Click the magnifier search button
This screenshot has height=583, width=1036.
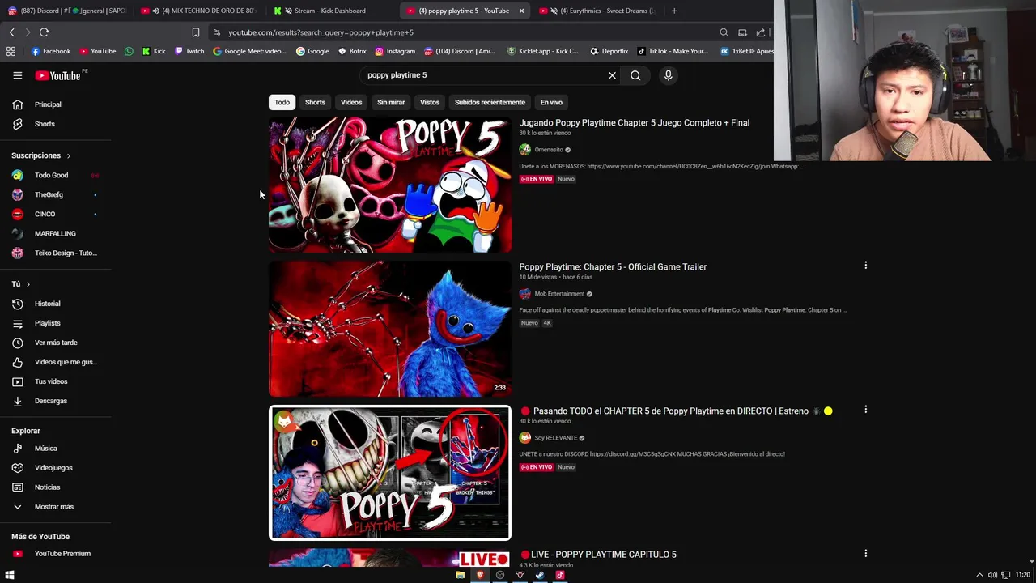635,75
